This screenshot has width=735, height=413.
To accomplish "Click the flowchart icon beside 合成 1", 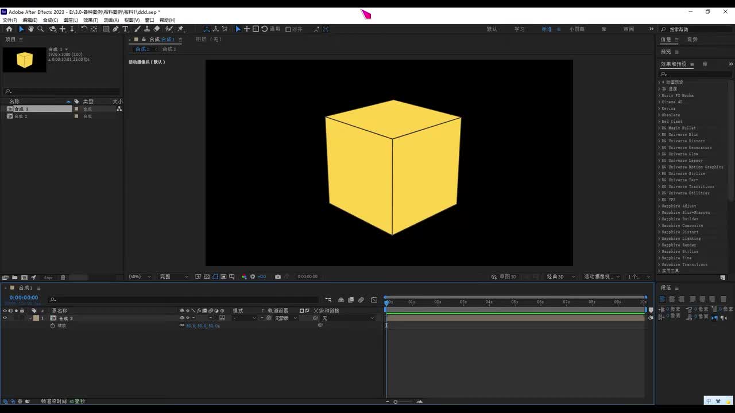I will tap(119, 108).
